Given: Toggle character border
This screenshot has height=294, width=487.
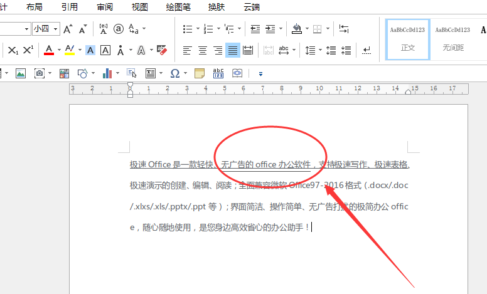Looking at the screenshot, I should point(105,50).
